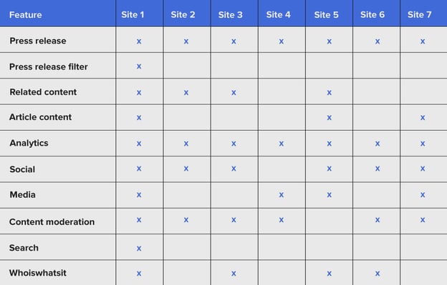This screenshot has width=447, height=285.
Task: Toggle the Social mark for Site 6
Action: [378, 169]
